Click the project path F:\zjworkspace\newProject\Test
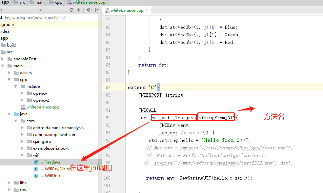This screenshot has height=193, width=323. coord(35,18)
